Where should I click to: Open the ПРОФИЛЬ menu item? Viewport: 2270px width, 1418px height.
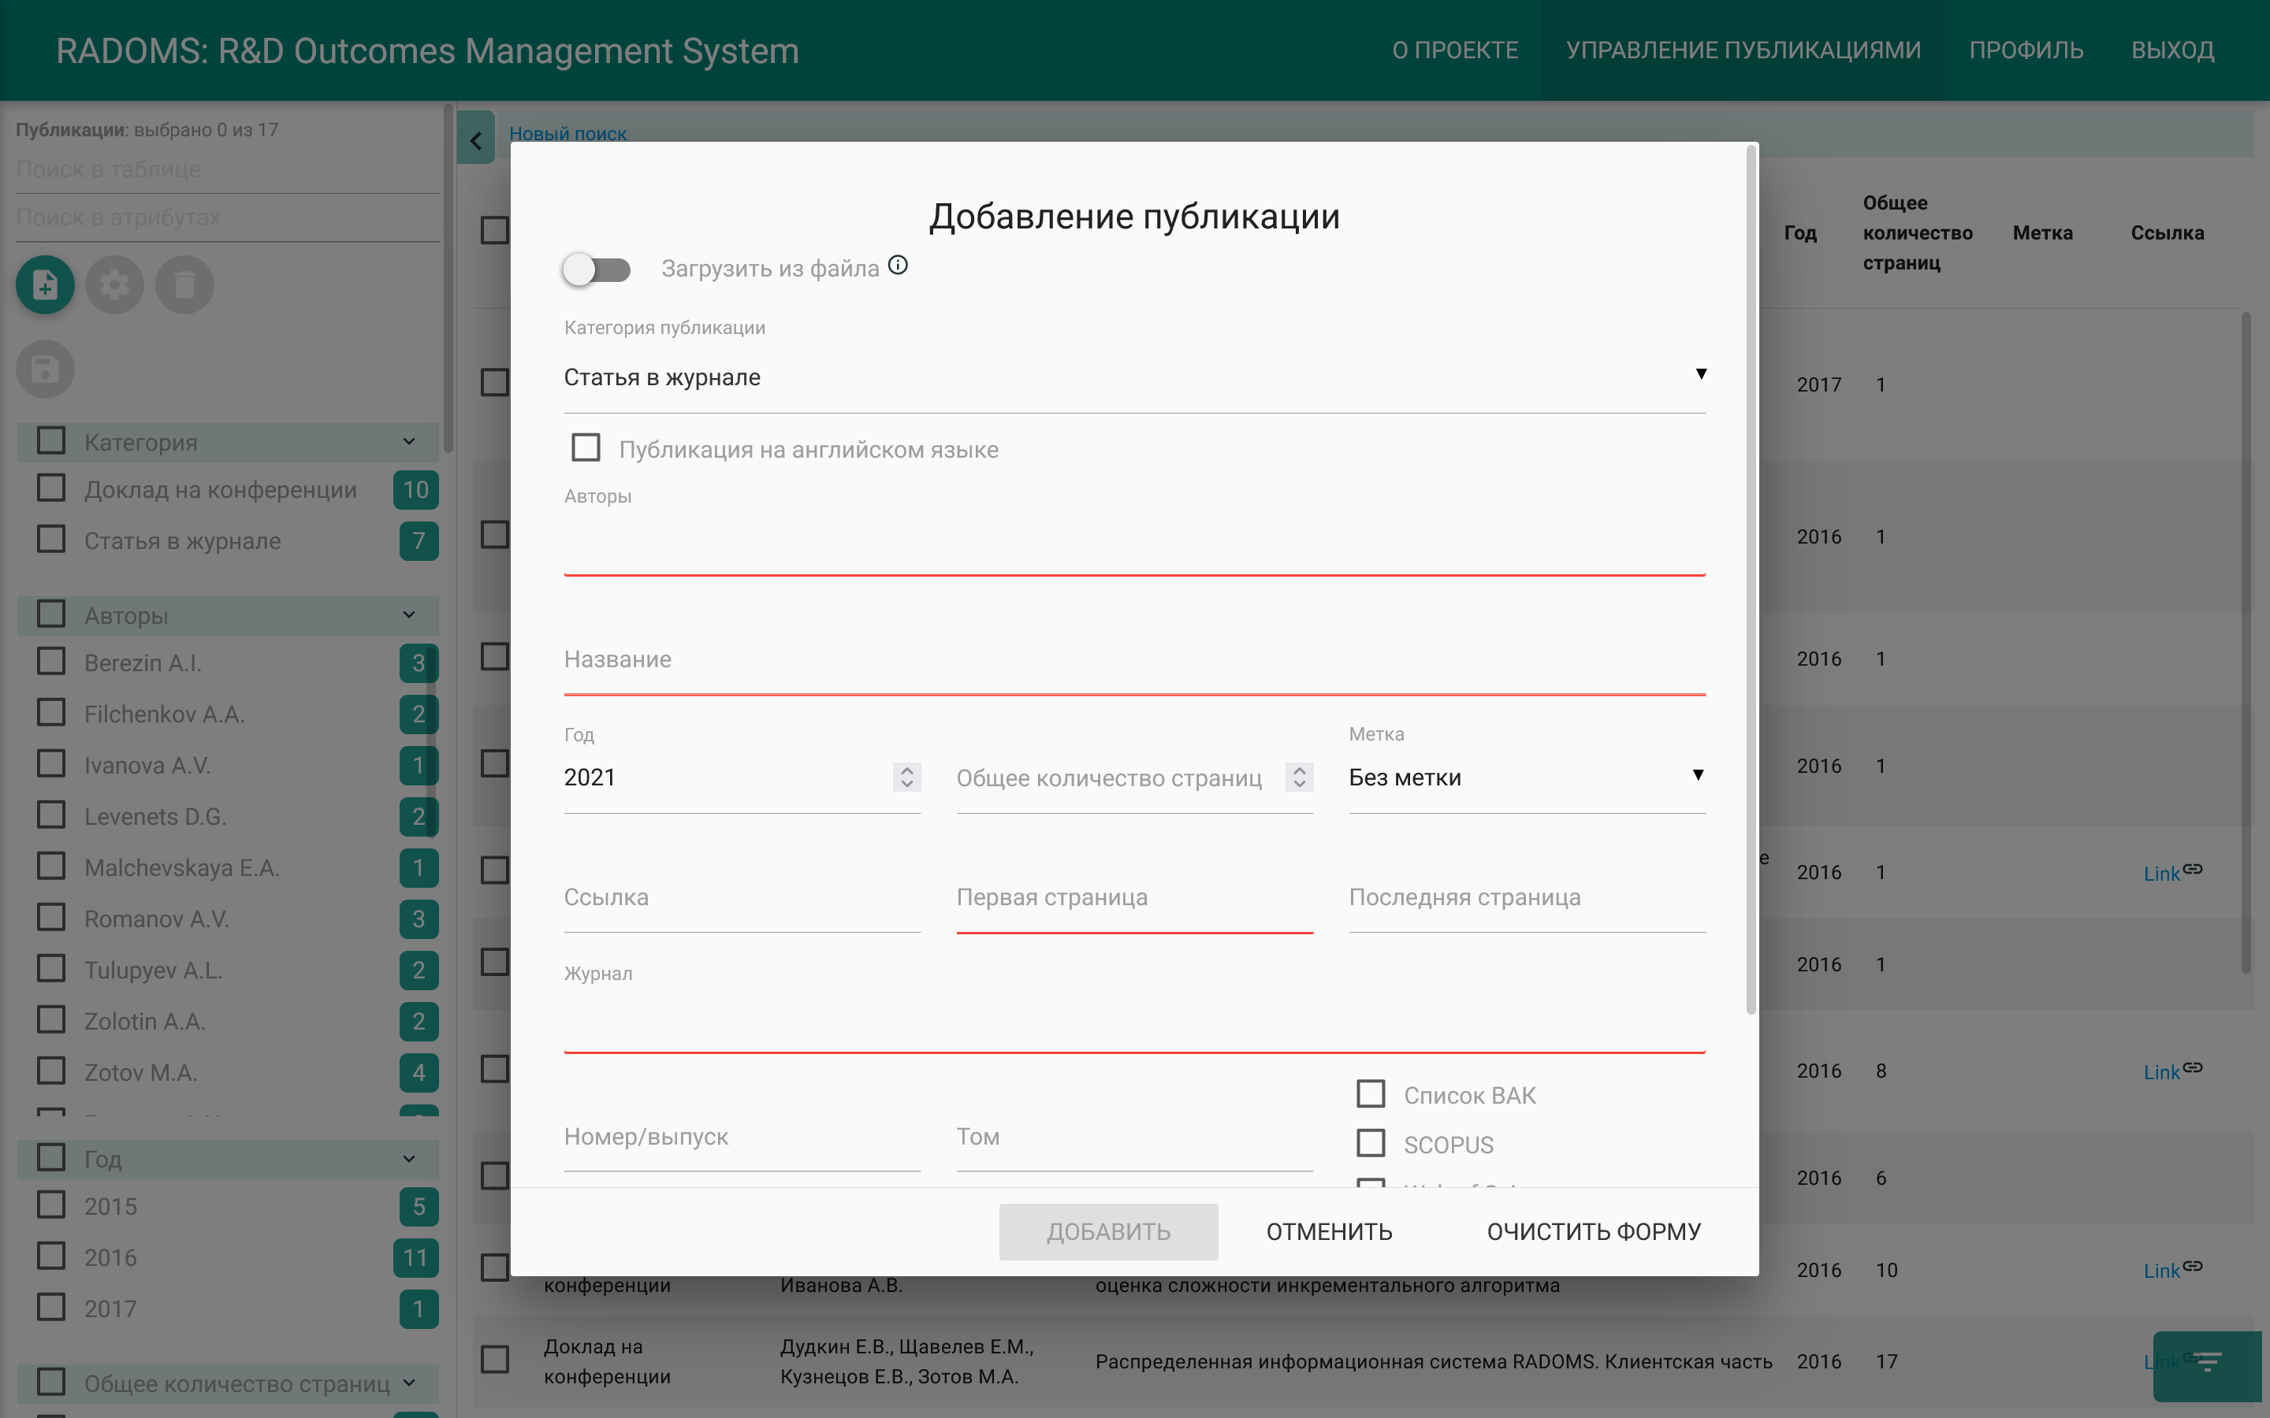2027,50
